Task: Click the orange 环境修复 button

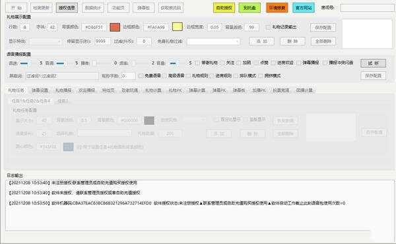Action: pos(277,8)
